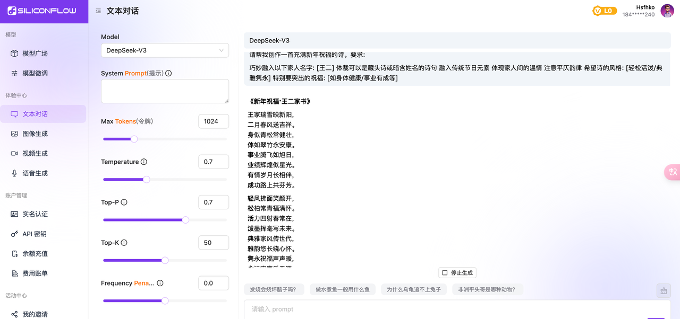Open 余额充值 page

pyautogui.click(x=44, y=254)
